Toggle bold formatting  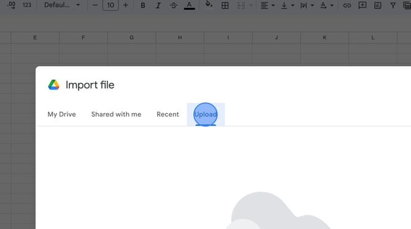pyautogui.click(x=143, y=6)
